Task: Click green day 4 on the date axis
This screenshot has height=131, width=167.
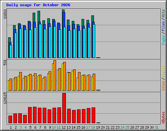Action: point(25,127)
